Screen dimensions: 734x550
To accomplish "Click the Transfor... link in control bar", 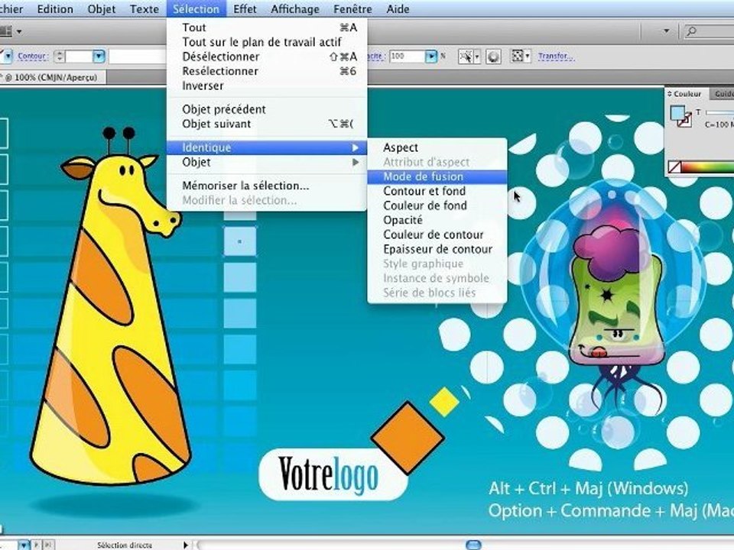I will 555,56.
